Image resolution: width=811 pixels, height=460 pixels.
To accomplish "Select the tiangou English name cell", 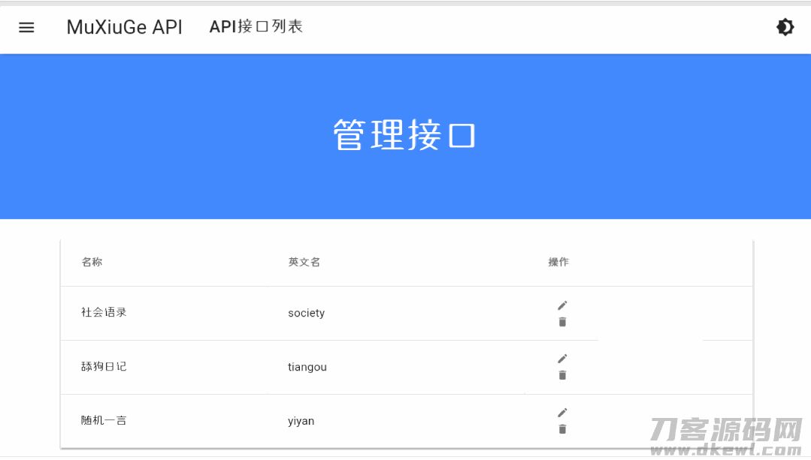I will pyautogui.click(x=307, y=367).
